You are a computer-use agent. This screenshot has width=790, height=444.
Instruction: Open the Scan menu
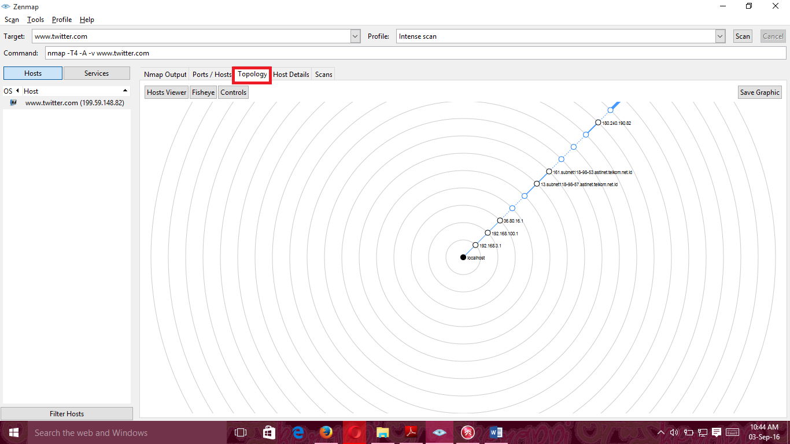coord(12,19)
